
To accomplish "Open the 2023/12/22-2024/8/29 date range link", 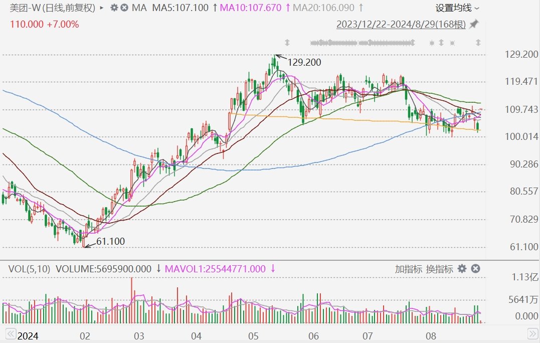I will pos(401,24).
